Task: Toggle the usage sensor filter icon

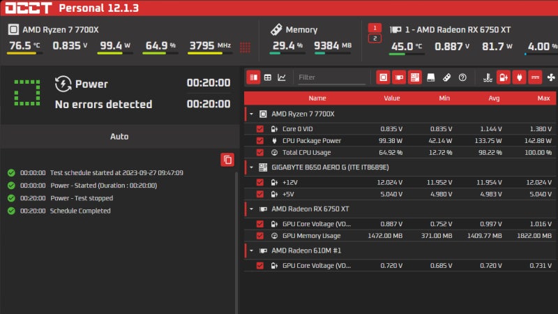Action: 535,77
